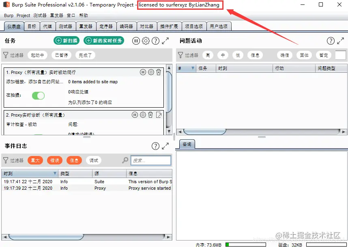This screenshot has height=247, width=348.
Task: Open help for the 任务 panel
Action: click(x=155, y=41)
